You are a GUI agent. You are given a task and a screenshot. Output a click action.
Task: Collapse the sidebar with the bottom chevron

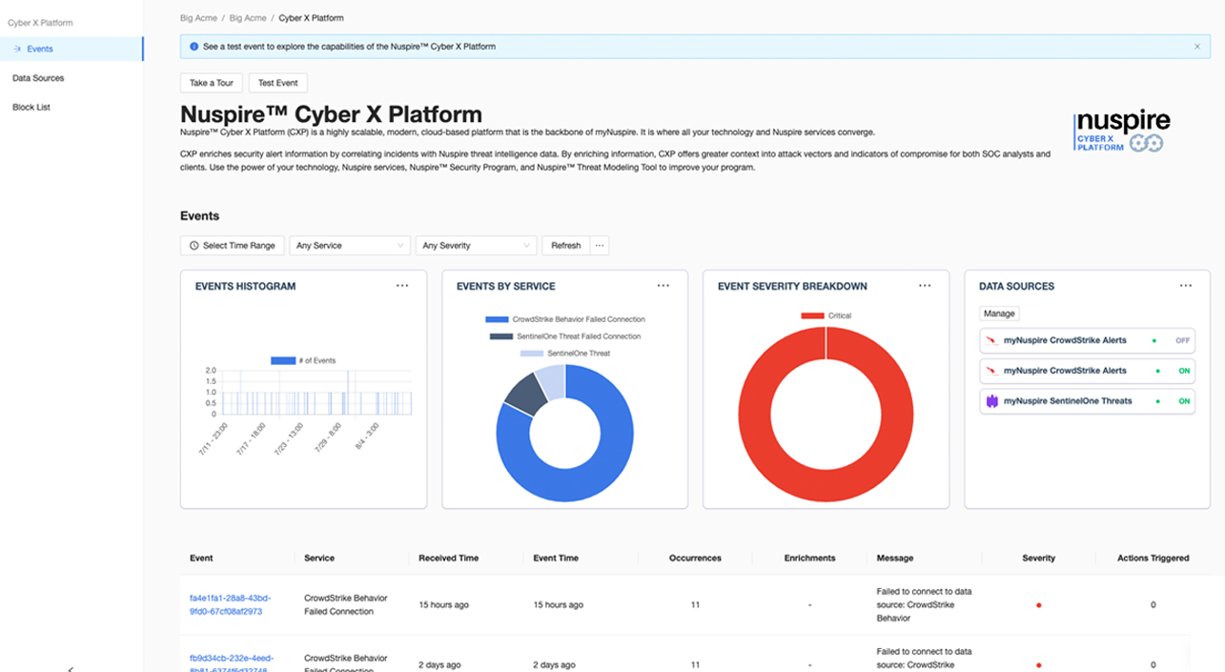point(71,668)
